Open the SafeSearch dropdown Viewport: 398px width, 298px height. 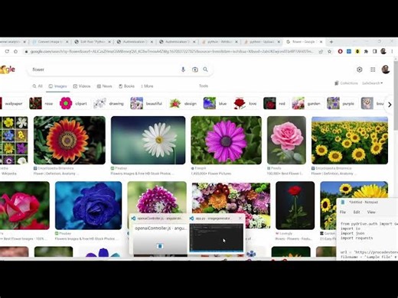point(373,83)
